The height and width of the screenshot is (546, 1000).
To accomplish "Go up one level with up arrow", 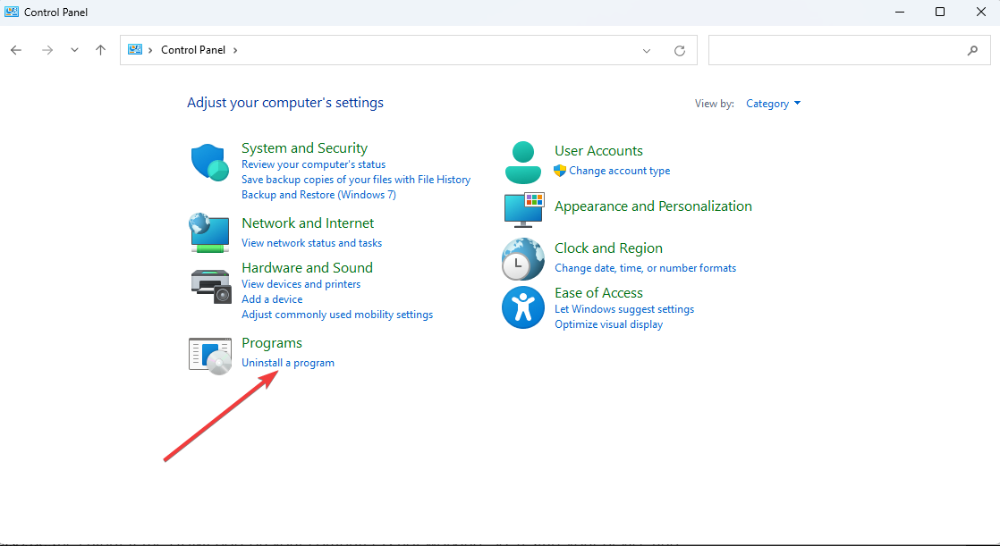I will pos(100,50).
